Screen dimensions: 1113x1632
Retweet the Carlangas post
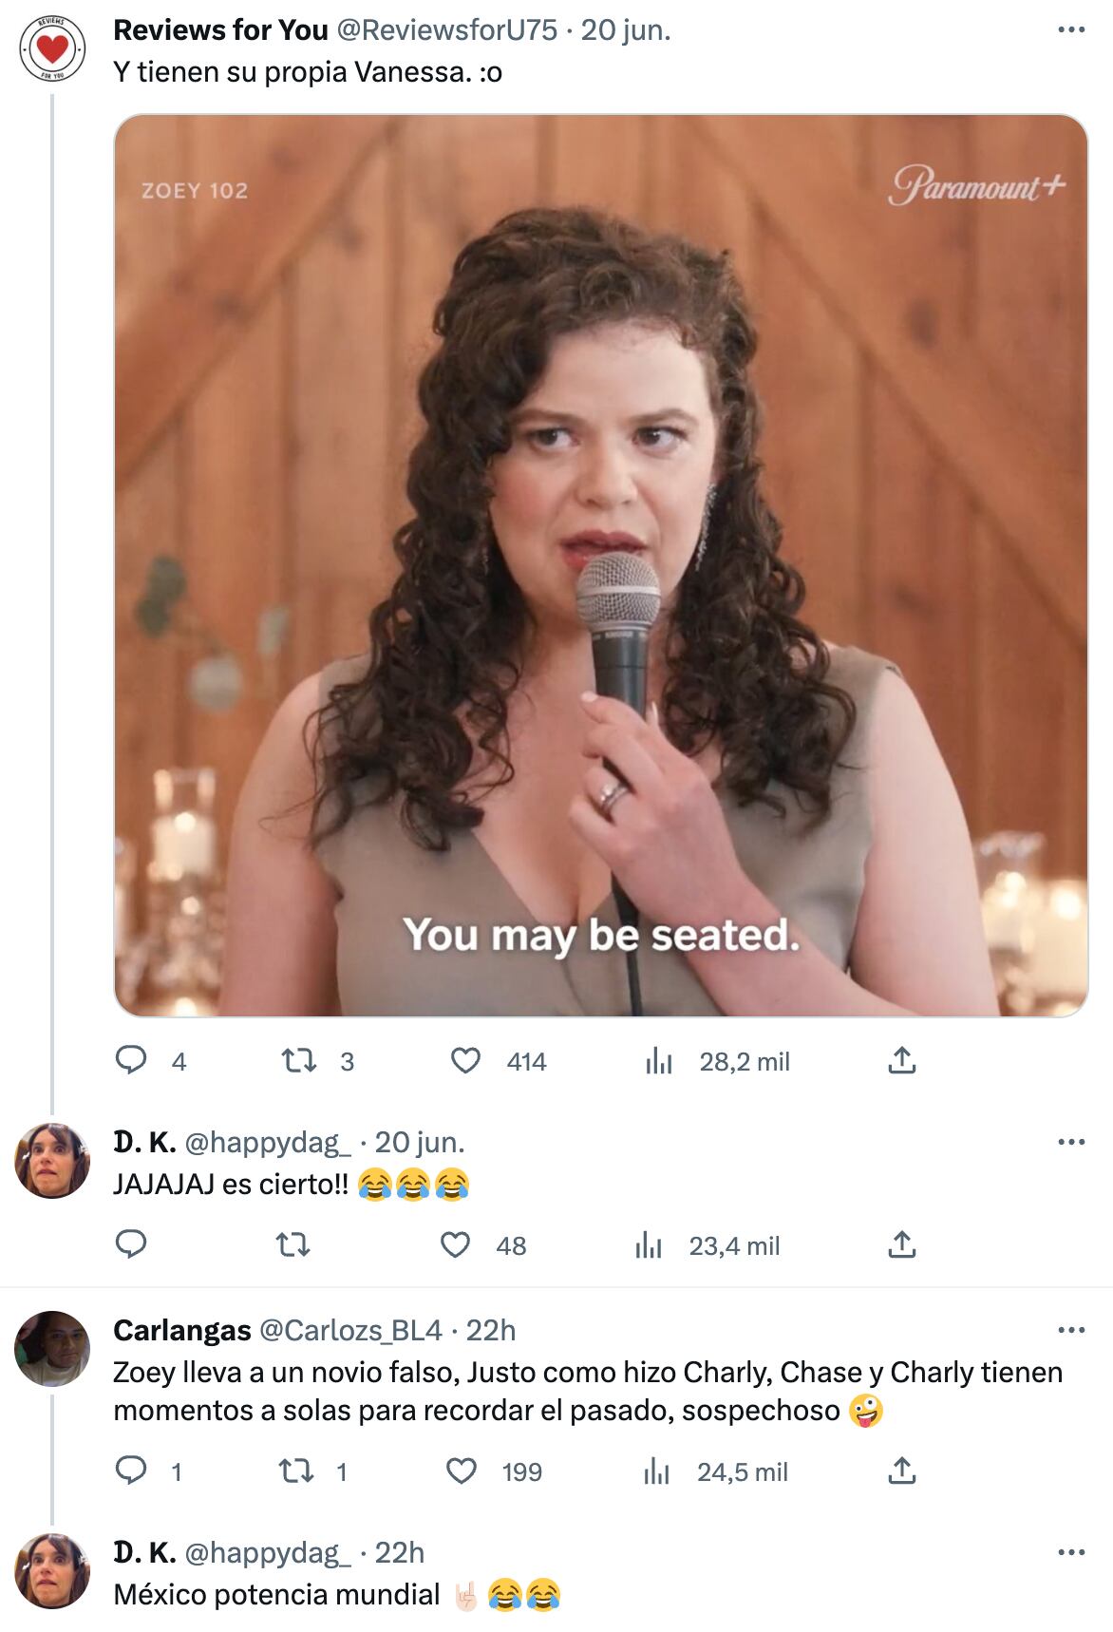tap(295, 1471)
